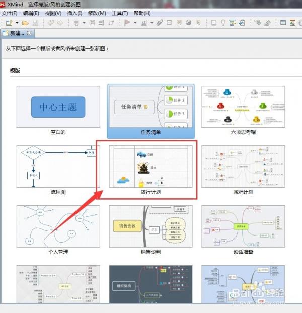Click the insert image icon
302x313 pixels.
click(x=144, y=23)
